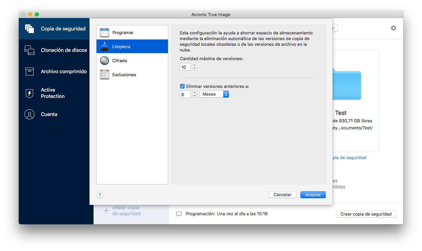
Task: Click Crear copia de seguridad
Action: (x=366, y=214)
